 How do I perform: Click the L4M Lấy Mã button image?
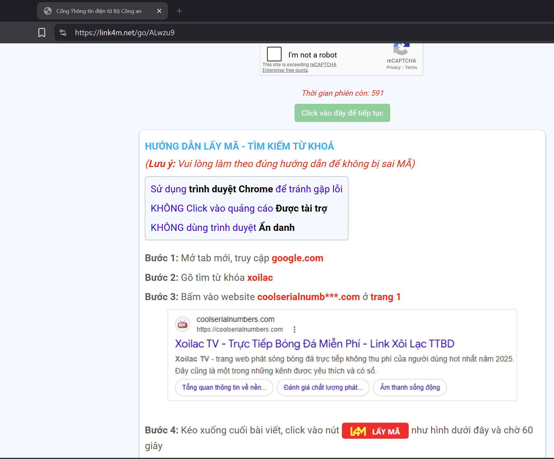click(x=375, y=431)
